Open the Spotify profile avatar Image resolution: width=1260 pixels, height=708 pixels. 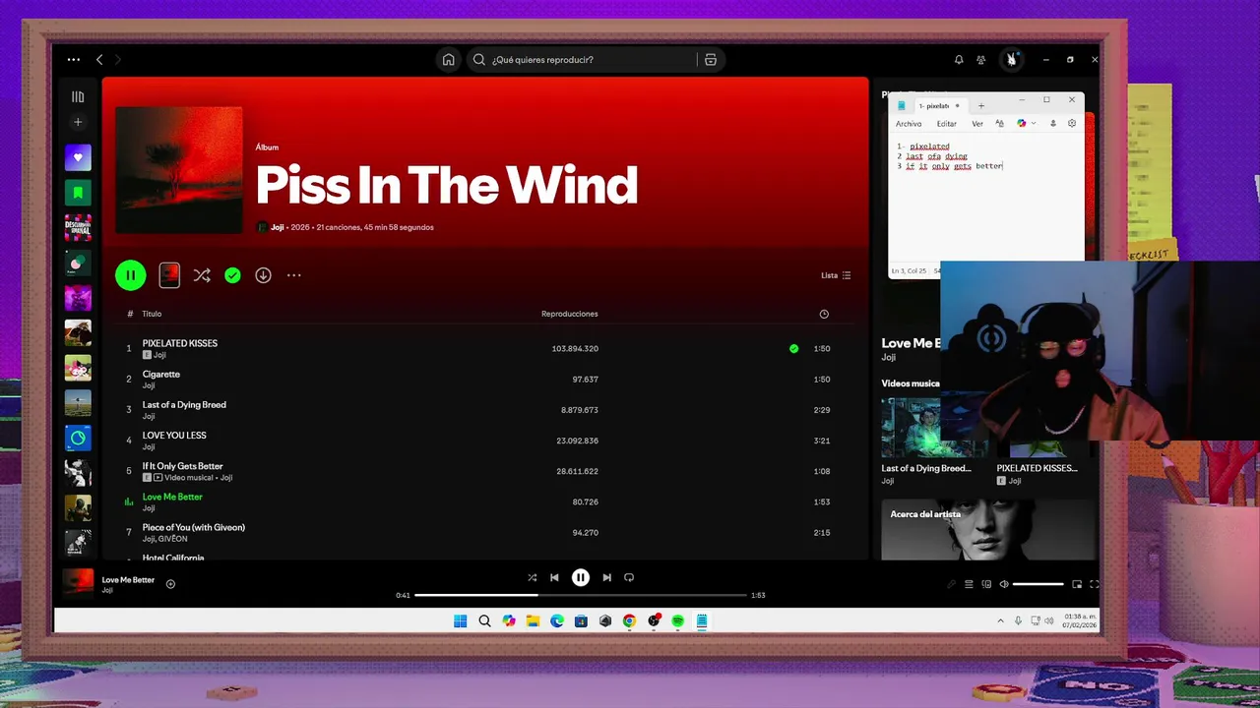tap(1011, 60)
